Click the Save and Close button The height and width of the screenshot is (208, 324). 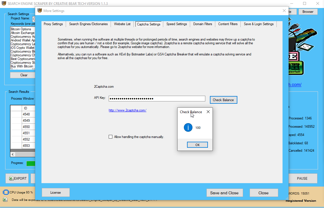[x=224, y=193]
